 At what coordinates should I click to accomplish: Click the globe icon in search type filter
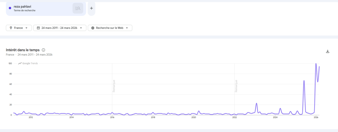(x=93, y=28)
